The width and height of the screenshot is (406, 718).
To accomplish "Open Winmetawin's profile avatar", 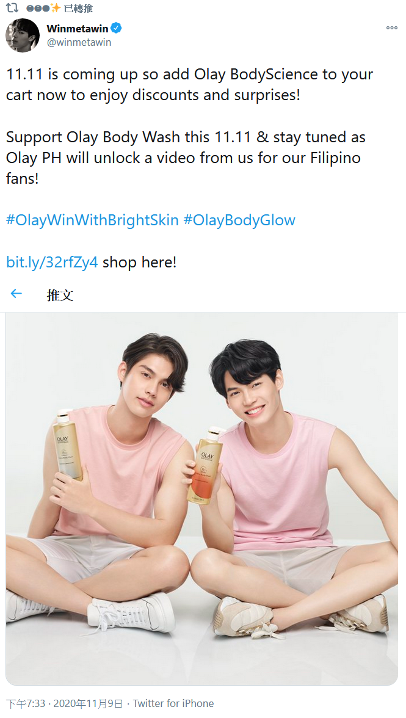I will pyautogui.click(x=23, y=35).
